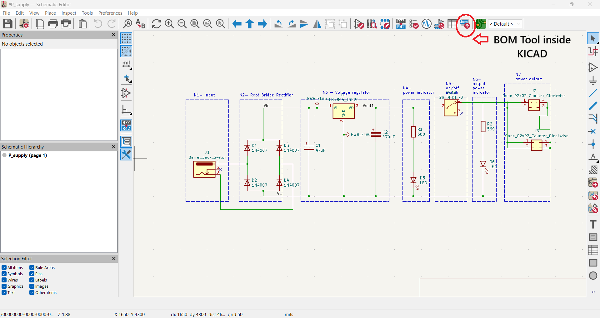Image resolution: width=600 pixels, height=318 pixels.
Task: Navigate up one sheet
Action: [250, 24]
